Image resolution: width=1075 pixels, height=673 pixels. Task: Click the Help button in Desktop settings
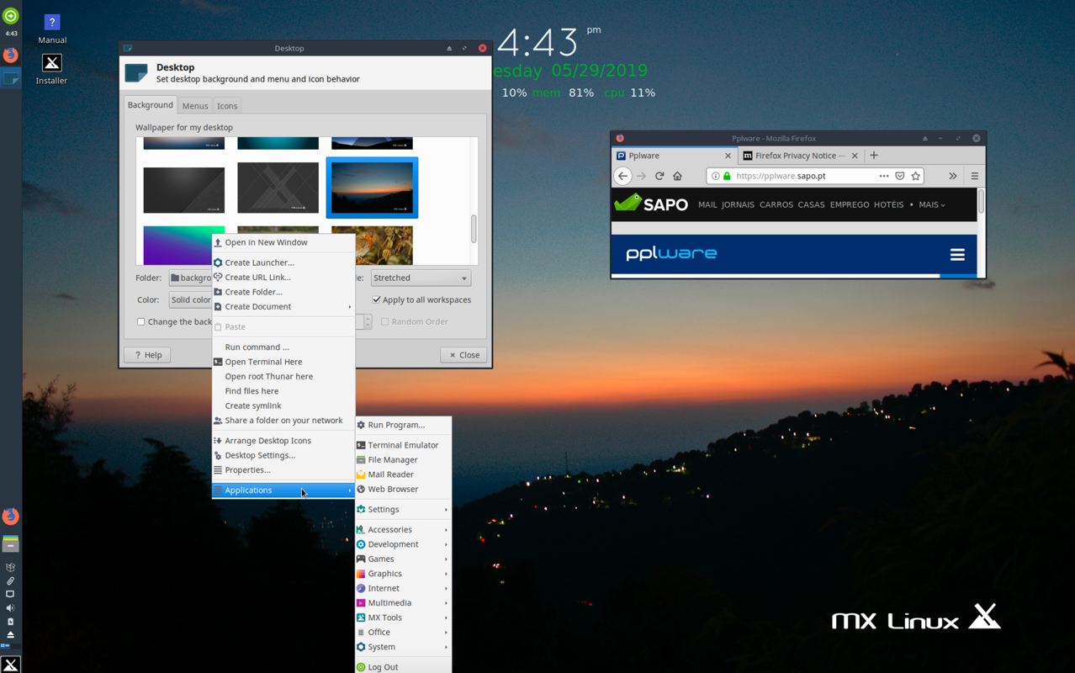coord(146,354)
